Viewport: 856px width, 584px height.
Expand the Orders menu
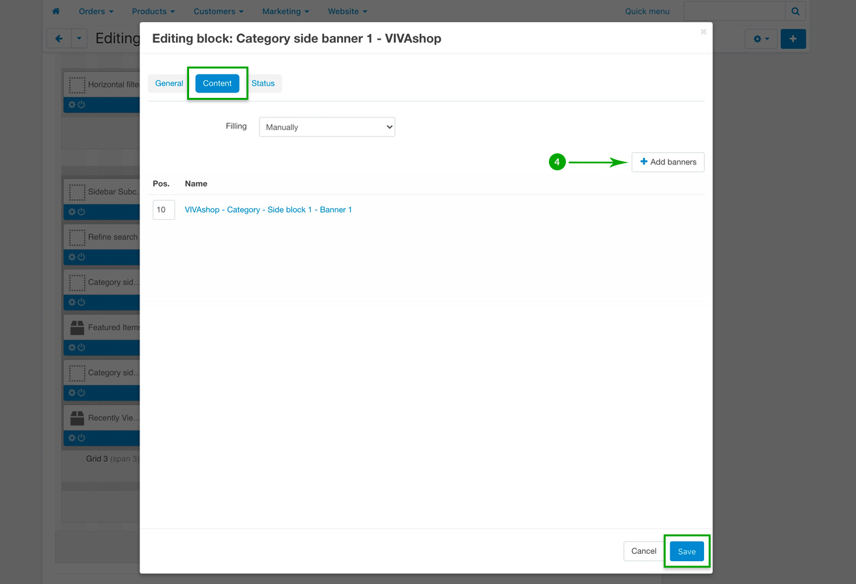pos(96,11)
